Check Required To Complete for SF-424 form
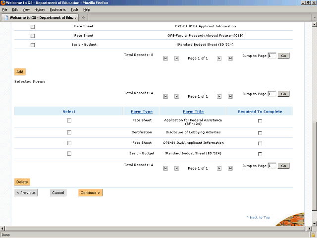The height and width of the screenshot is (238, 317). pos(260,121)
